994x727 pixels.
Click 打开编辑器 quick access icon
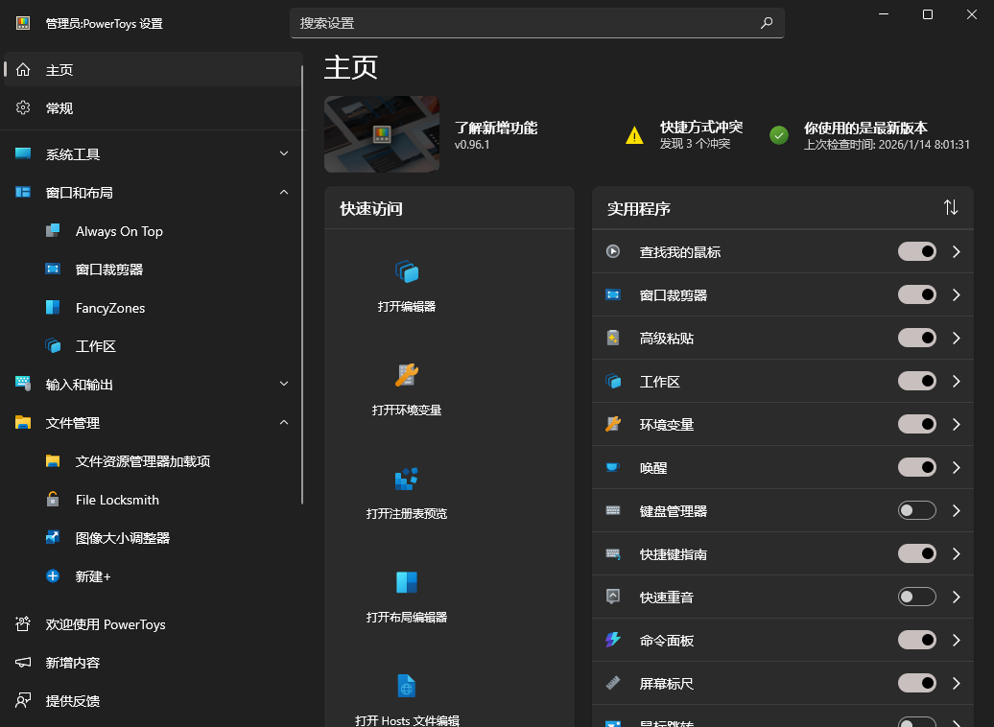[407, 272]
